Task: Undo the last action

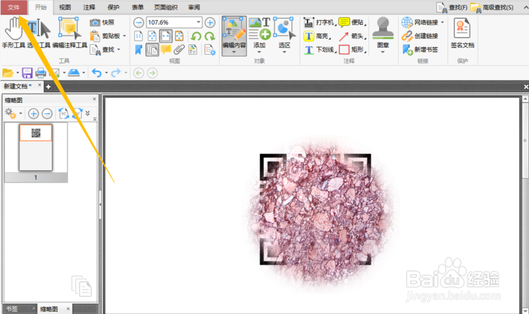Action: pos(96,73)
